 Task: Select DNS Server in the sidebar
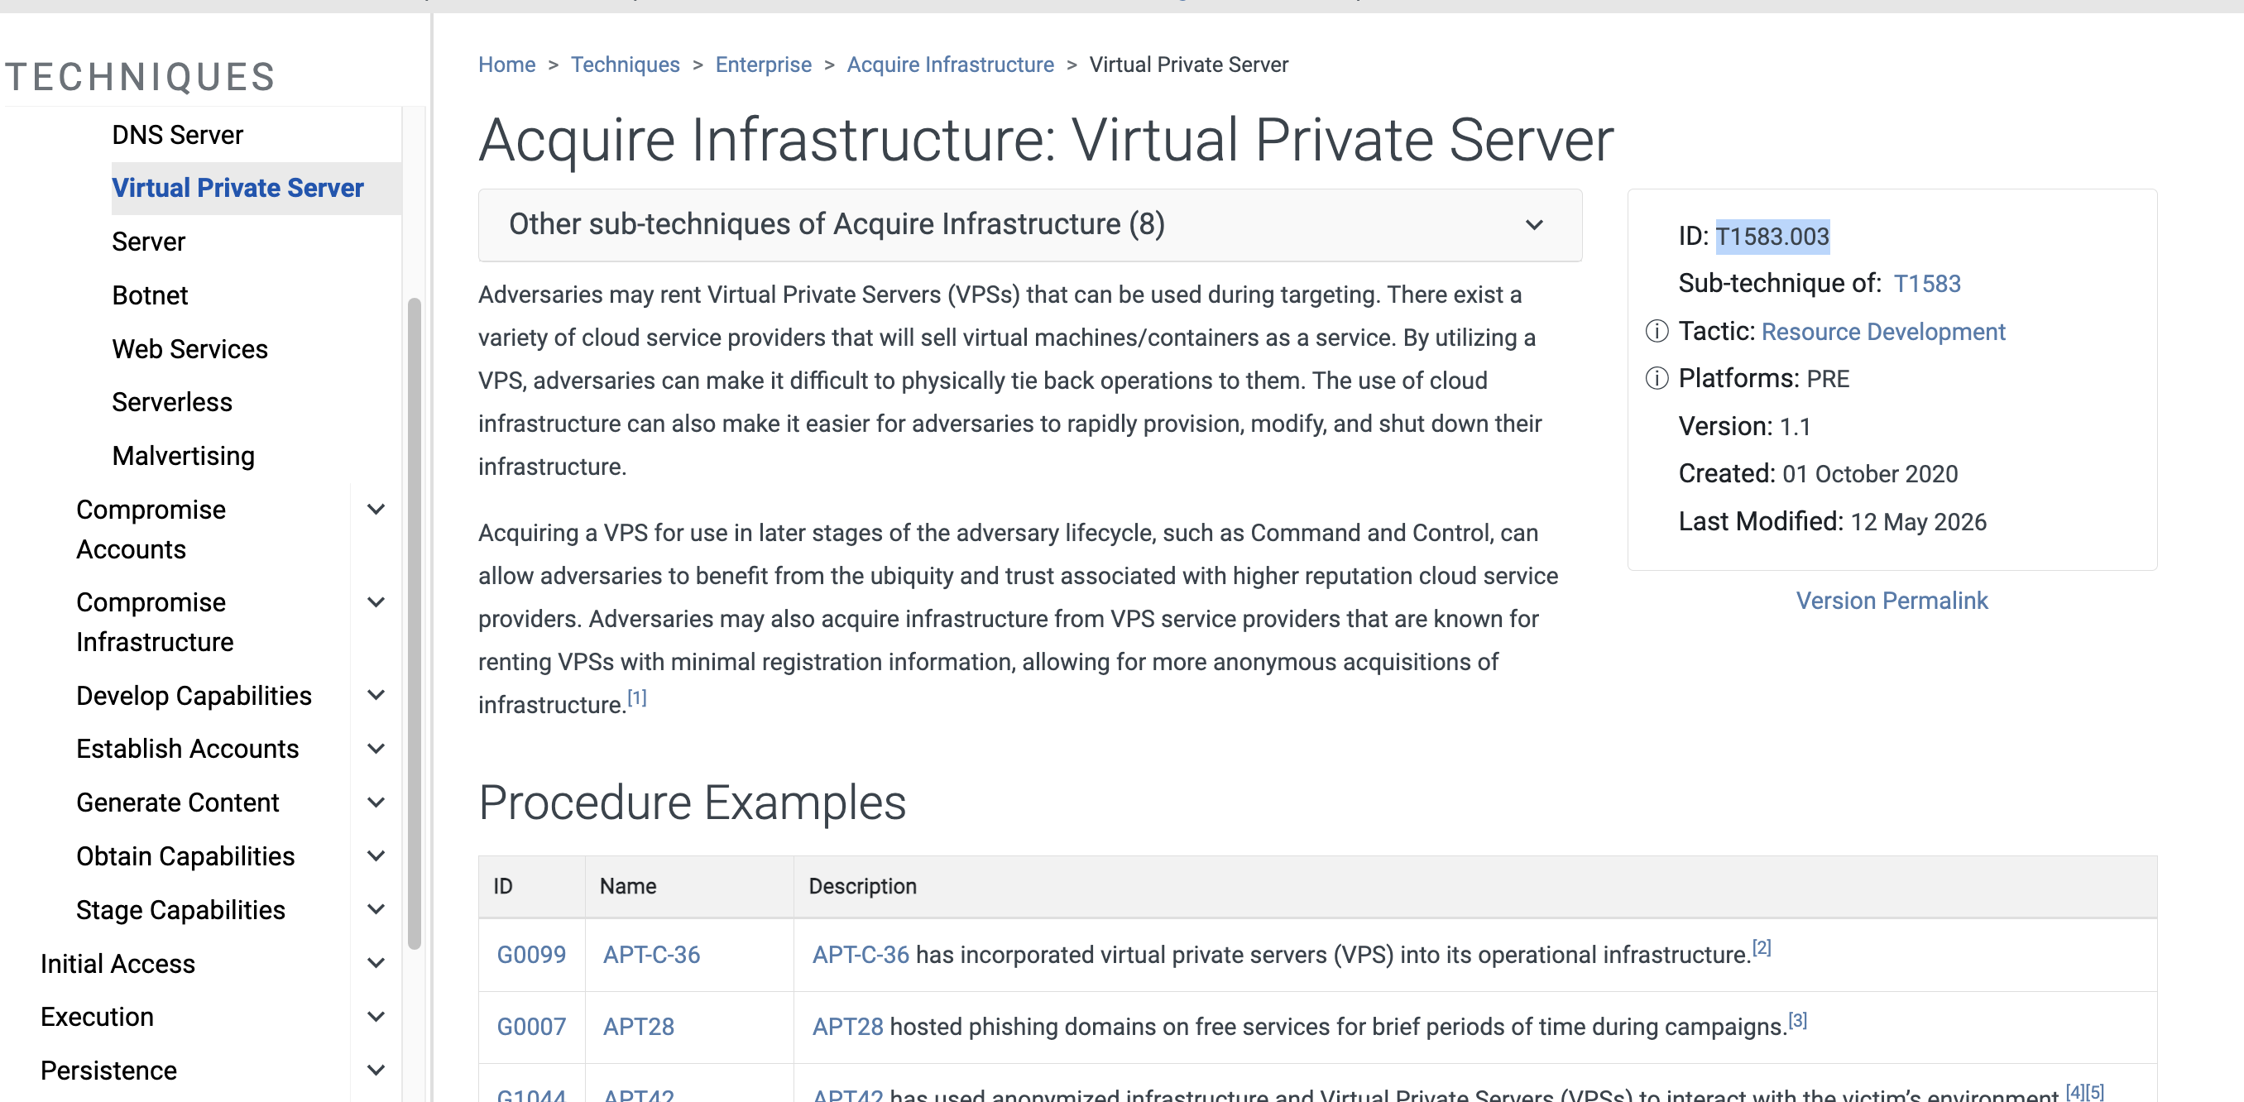click(x=178, y=135)
